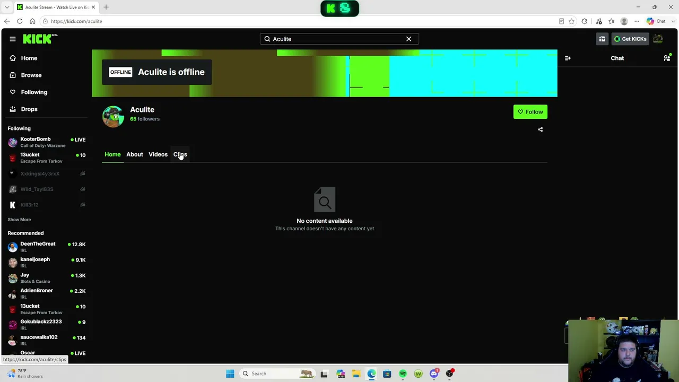Open Following in the left sidebar
679x382 pixels.
tap(29, 92)
